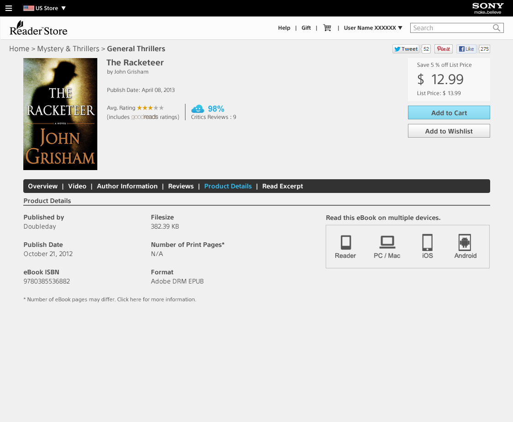
Task: Expand the User Name XXXXXX dropdown
Action: (373, 28)
